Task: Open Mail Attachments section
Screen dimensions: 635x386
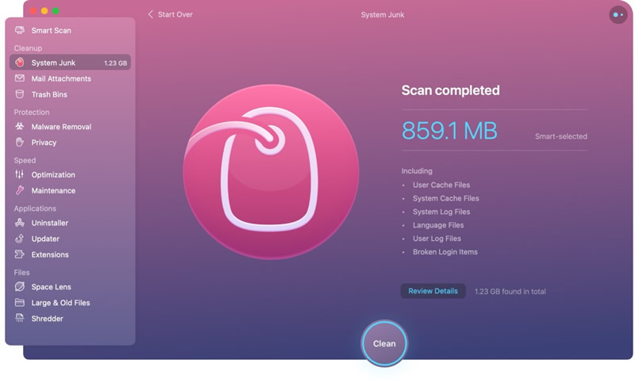Action: tap(70, 78)
